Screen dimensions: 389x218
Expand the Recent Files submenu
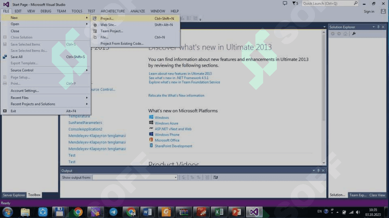point(46,98)
